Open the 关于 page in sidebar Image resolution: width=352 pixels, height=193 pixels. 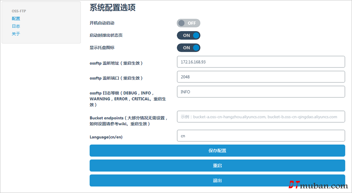pyautogui.click(x=16, y=34)
